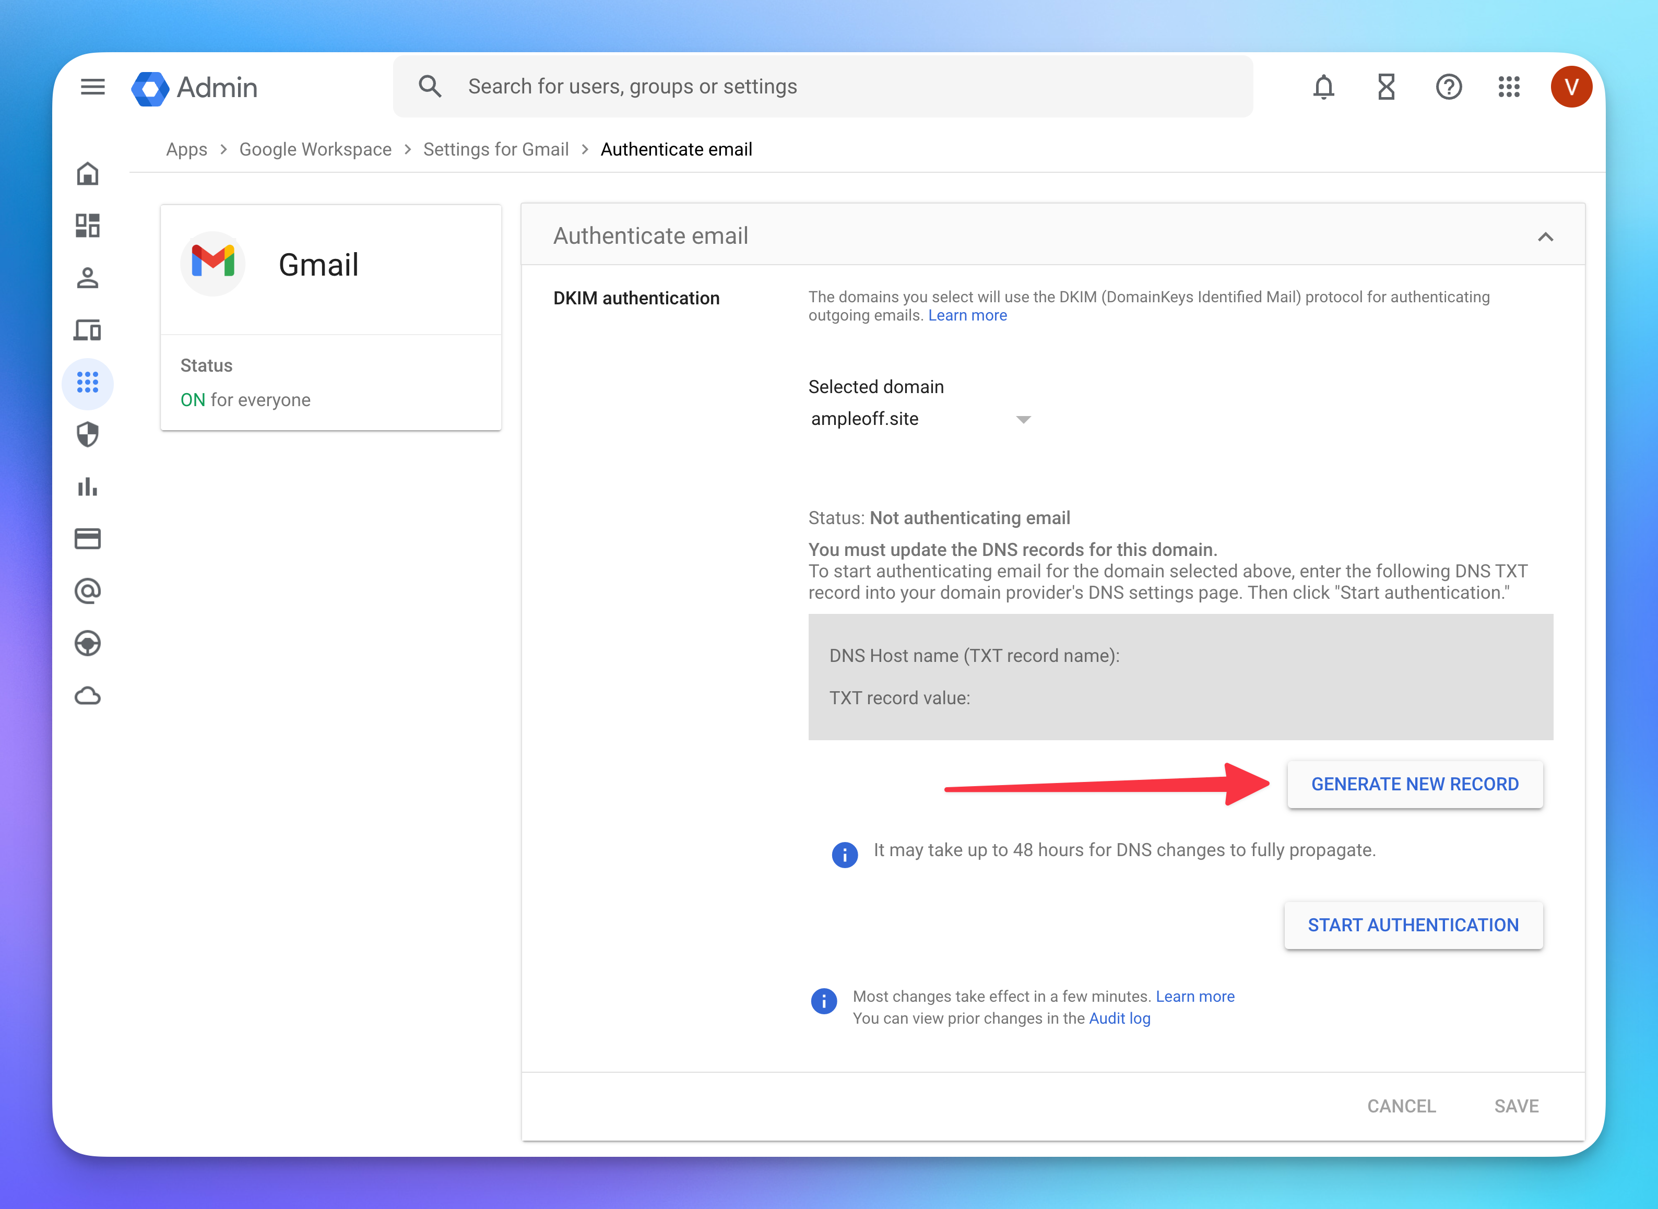
Task: Open Billing card icon in sidebar
Action: pos(88,539)
